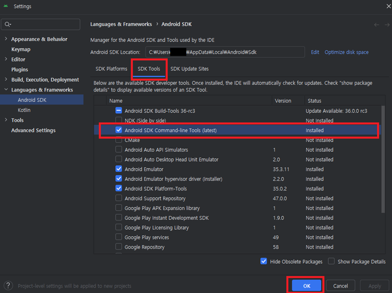The width and height of the screenshot is (392, 293).
Task: Click version 58 of Google Repository
Action: pos(276,247)
